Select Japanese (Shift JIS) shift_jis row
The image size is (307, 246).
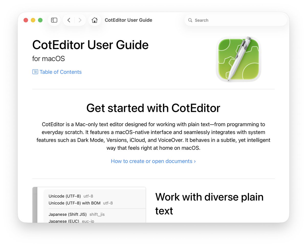click(x=76, y=215)
